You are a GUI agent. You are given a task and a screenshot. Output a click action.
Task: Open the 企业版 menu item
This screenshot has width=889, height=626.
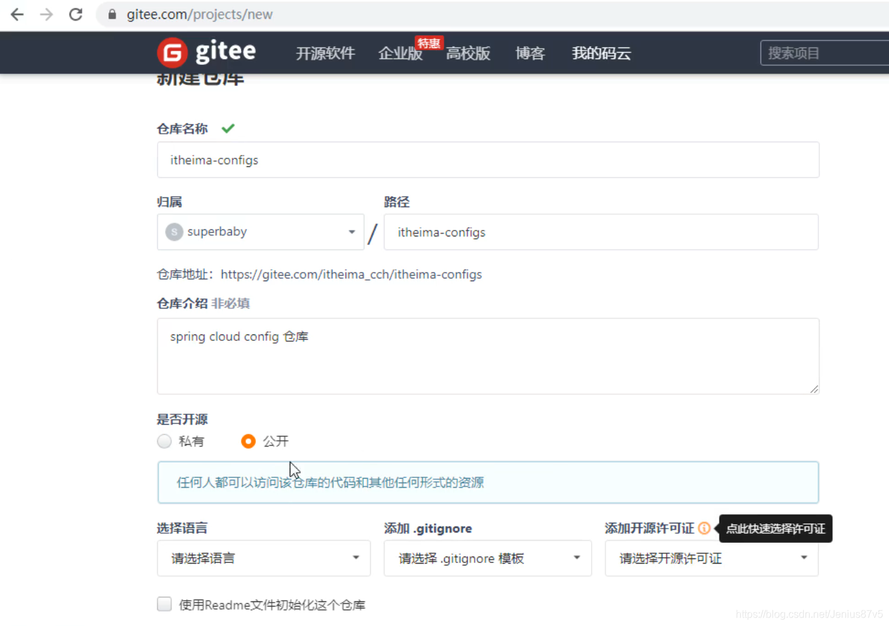[x=400, y=53]
